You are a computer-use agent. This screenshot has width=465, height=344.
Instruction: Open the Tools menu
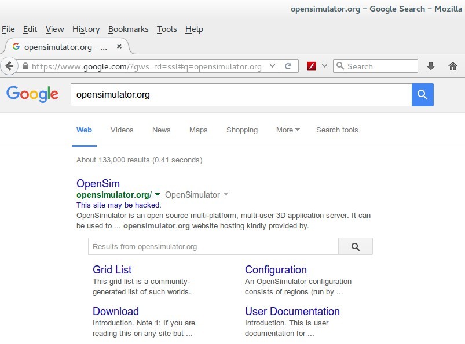click(x=167, y=29)
